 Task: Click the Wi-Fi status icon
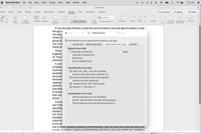pos(161,3)
